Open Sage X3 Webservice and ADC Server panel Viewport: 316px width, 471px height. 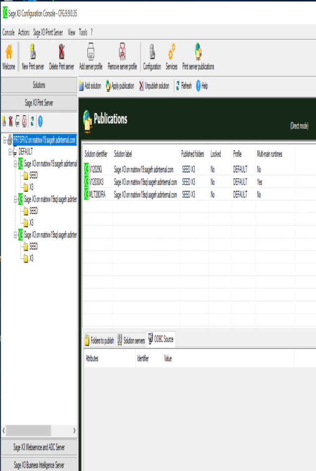39,447
